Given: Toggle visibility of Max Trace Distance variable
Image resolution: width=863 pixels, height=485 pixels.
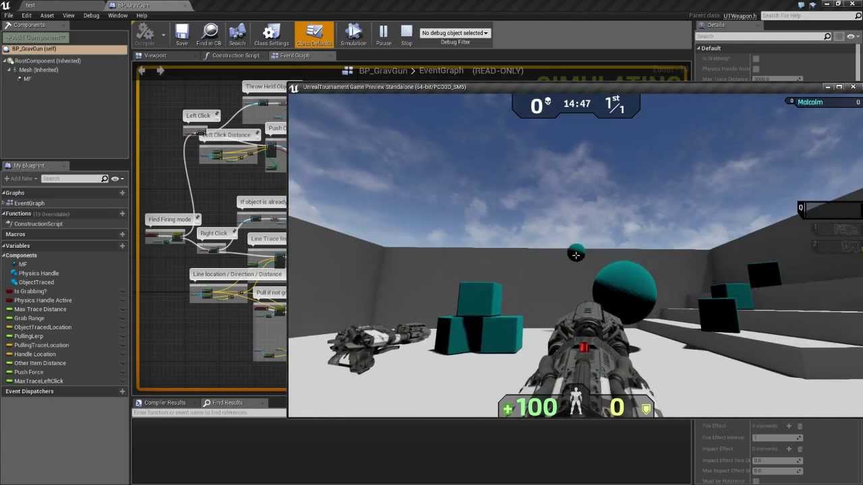Looking at the screenshot, I should 122,309.
